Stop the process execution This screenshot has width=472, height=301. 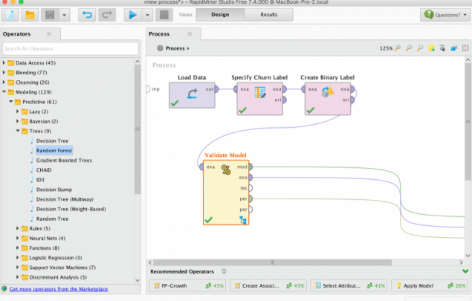click(x=164, y=15)
